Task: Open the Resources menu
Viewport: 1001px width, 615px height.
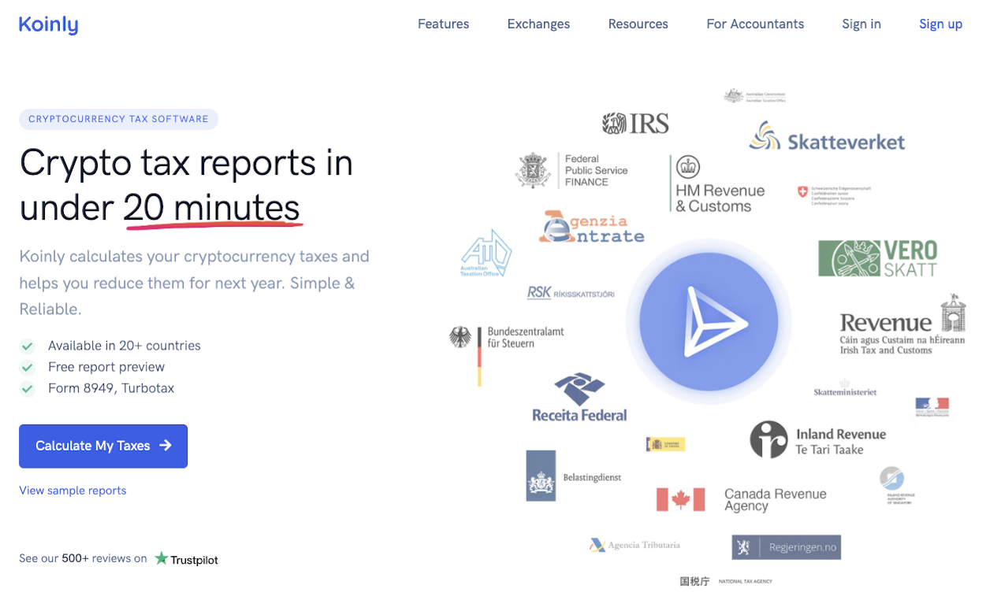Action: (x=638, y=24)
